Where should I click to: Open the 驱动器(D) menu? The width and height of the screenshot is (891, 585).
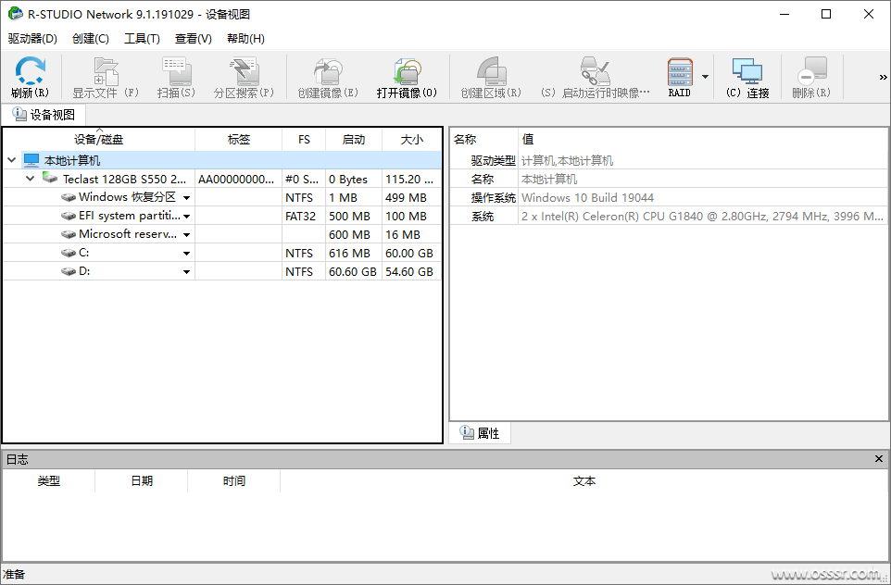33,39
